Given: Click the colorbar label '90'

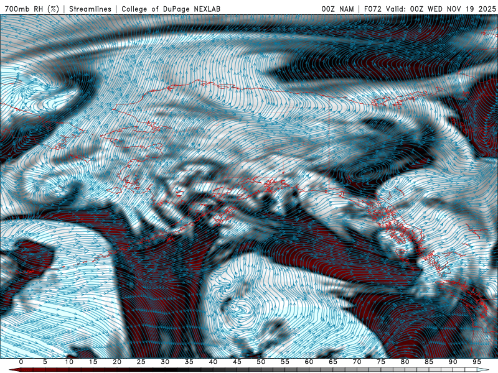Looking at the screenshot, I should click(x=453, y=362).
